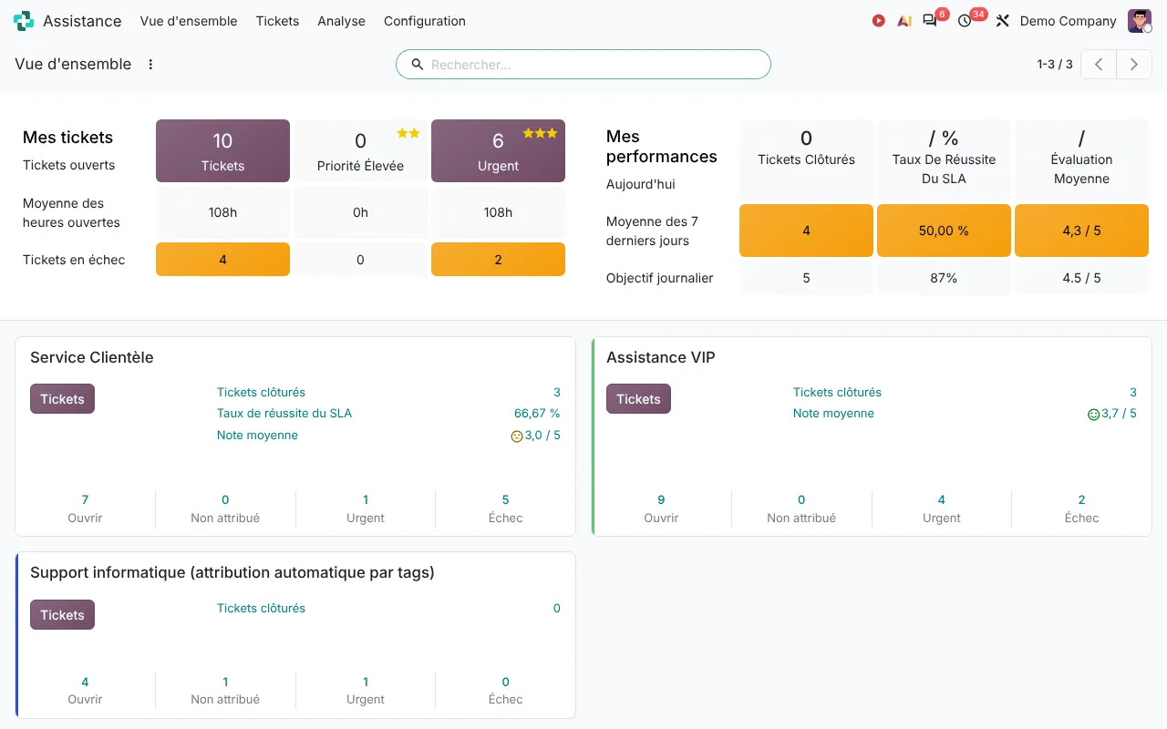Open the AI assistant icon
The image size is (1167, 729).
(904, 21)
